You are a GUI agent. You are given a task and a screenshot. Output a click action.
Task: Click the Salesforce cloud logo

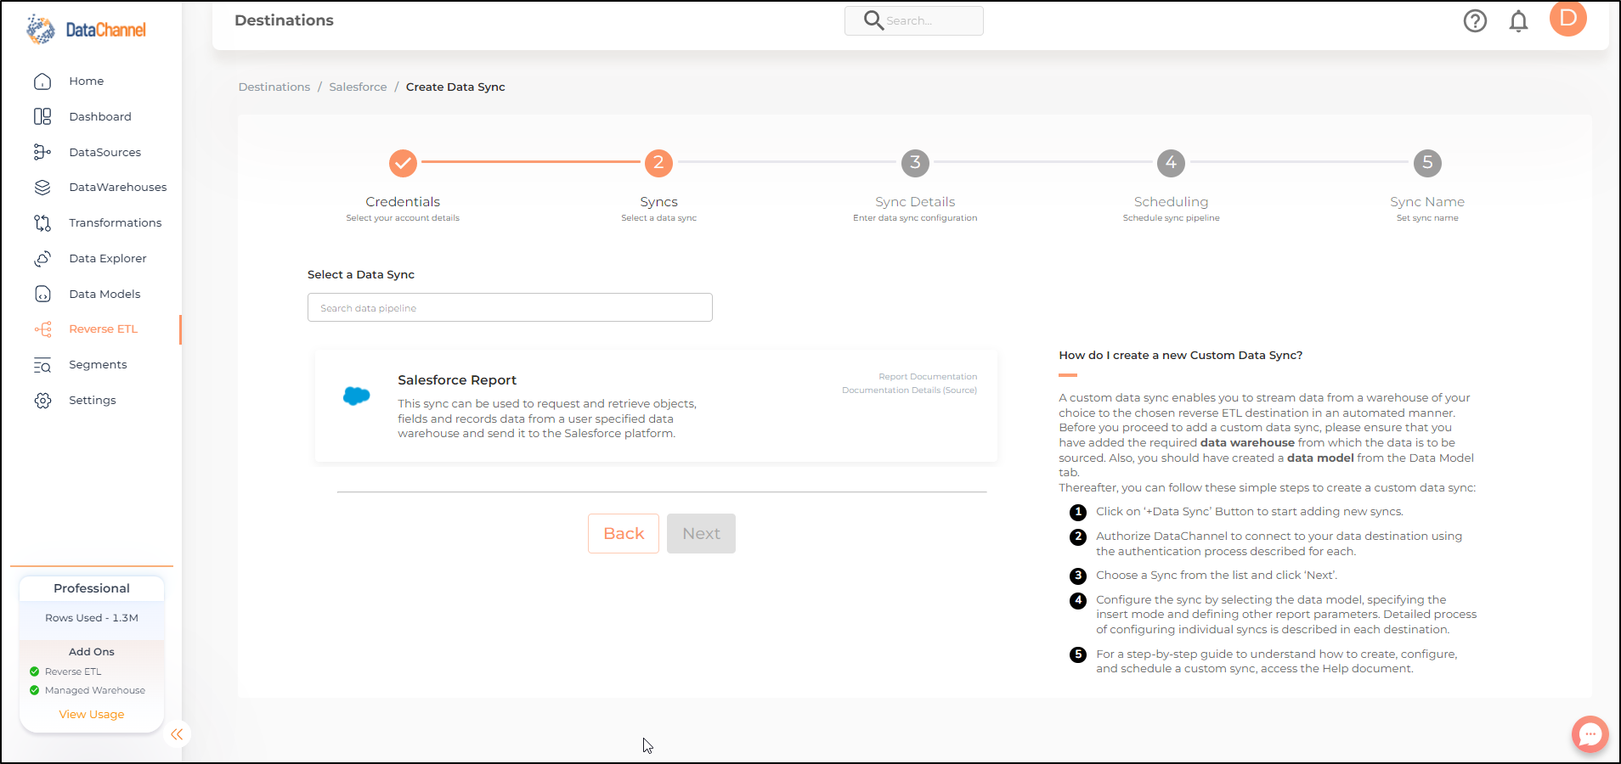coord(357,396)
